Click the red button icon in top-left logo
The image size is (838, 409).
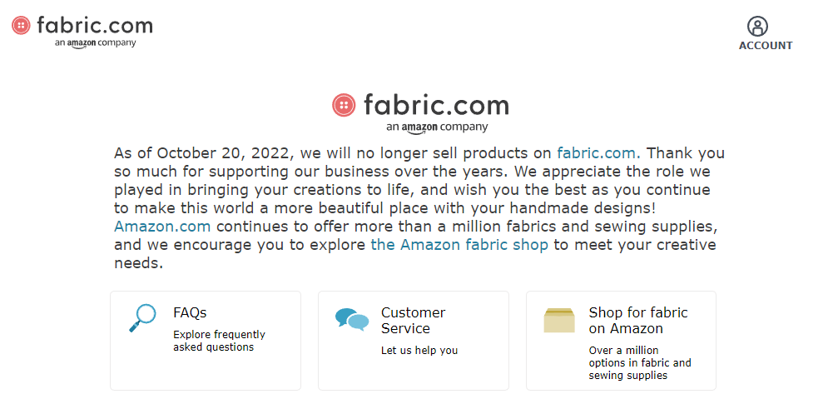pos(22,25)
